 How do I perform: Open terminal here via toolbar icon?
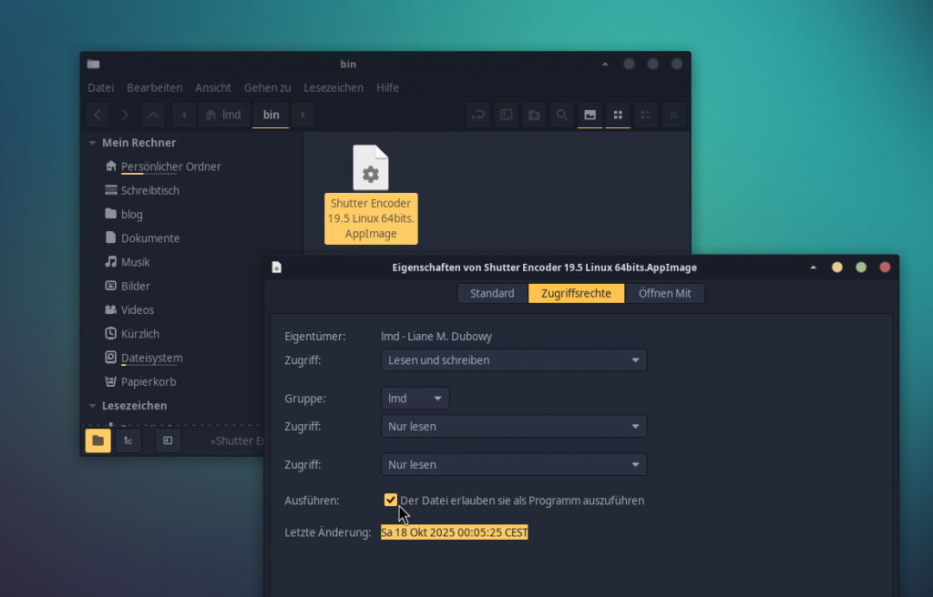(x=507, y=115)
